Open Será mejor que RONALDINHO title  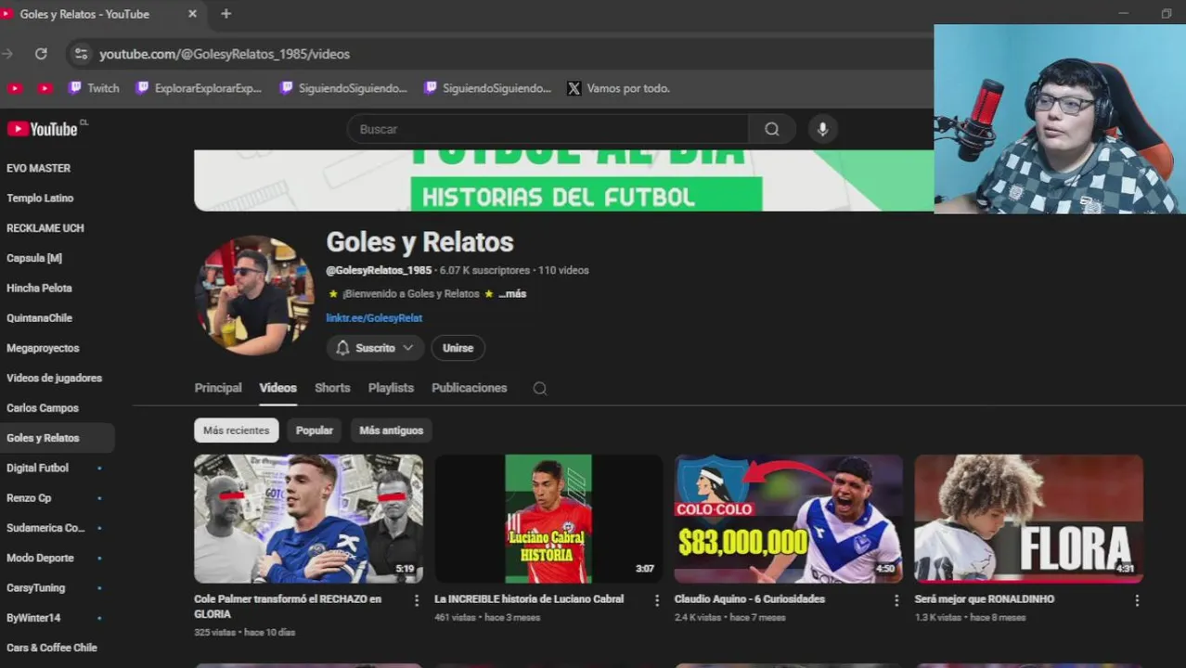(985, 599)
